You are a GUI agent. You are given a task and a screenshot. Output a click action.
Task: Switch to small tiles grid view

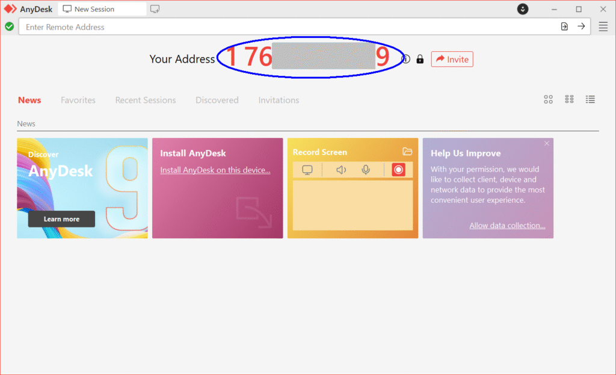click(x=569, y=99)
